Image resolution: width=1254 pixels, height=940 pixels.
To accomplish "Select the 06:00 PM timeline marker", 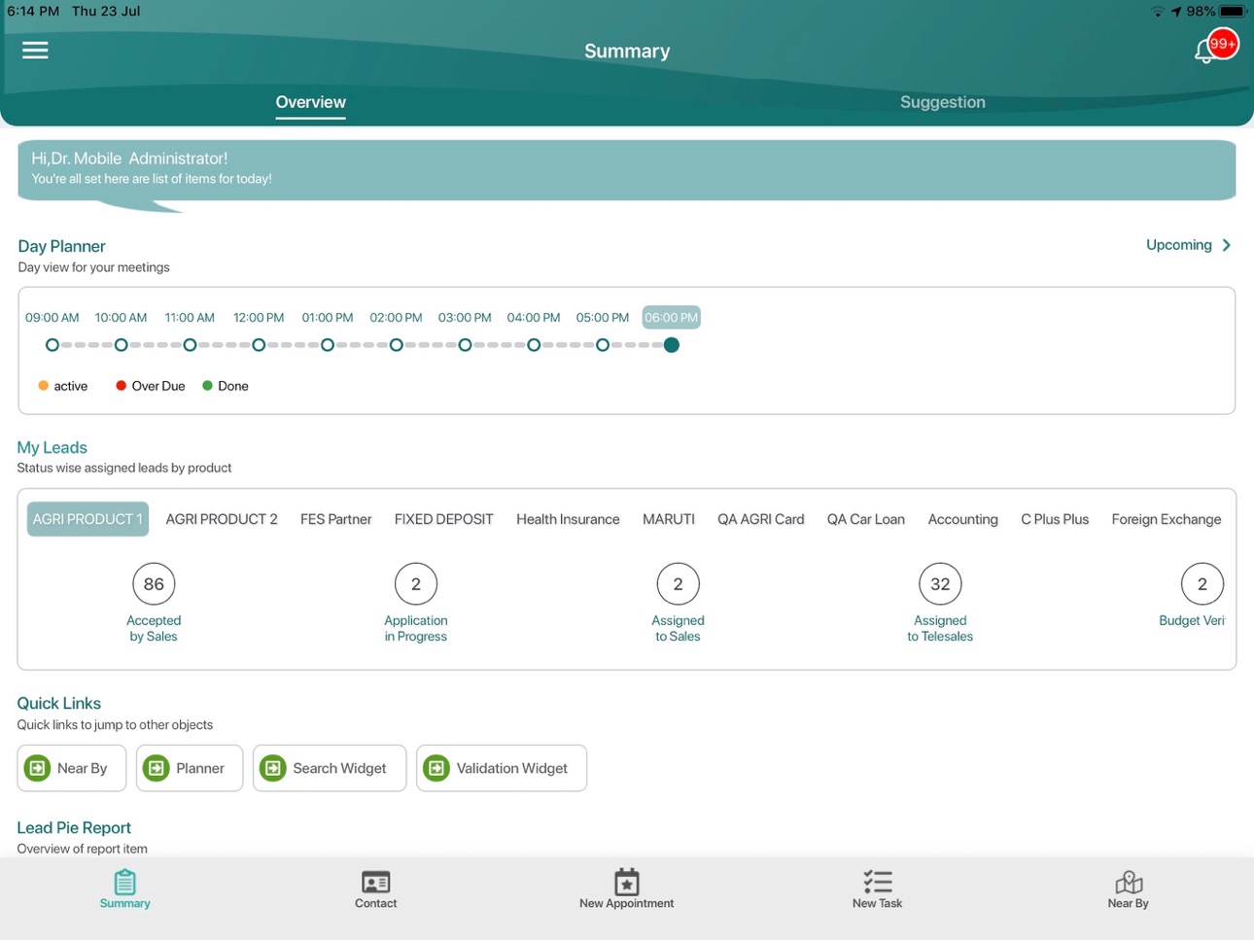I will coord(671,345).
